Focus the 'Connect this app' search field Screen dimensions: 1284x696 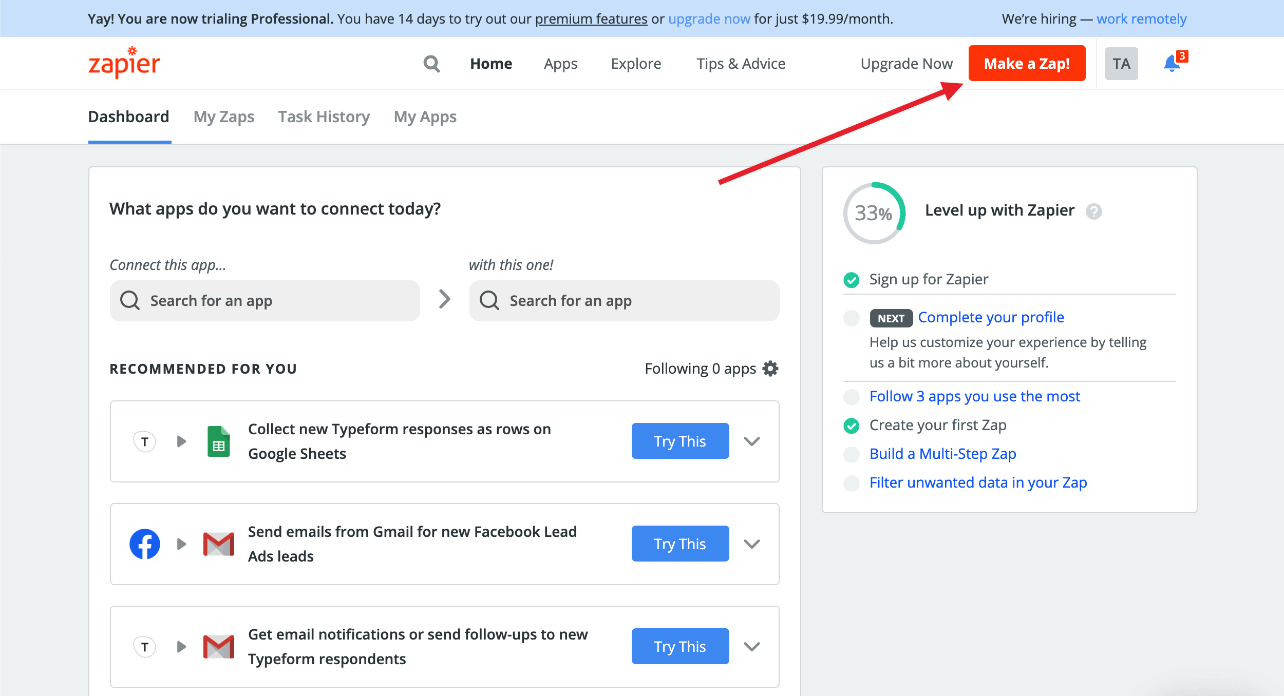click(x=265, y=301)
